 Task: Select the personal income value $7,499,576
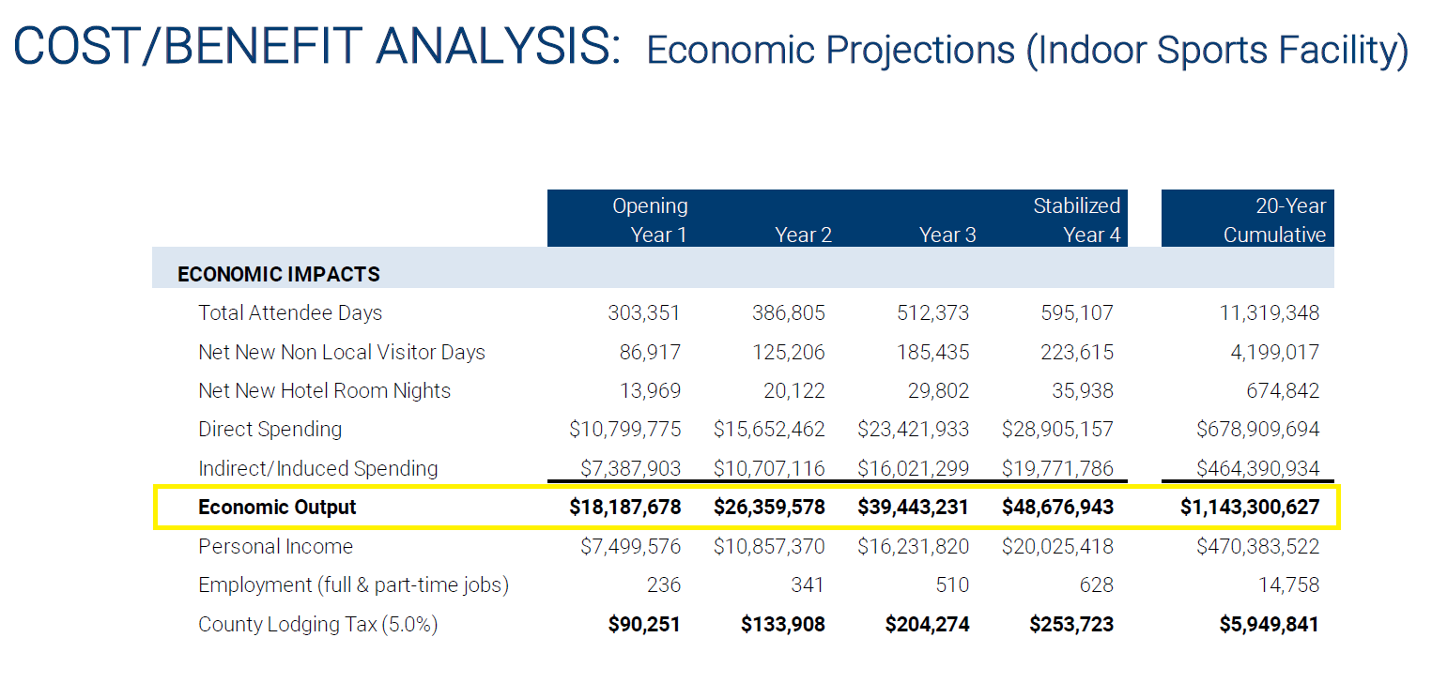tap(631, 546)
